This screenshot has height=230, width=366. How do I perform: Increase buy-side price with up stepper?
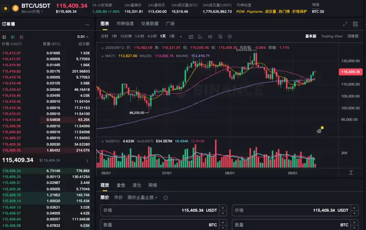[x=223, y=208]
